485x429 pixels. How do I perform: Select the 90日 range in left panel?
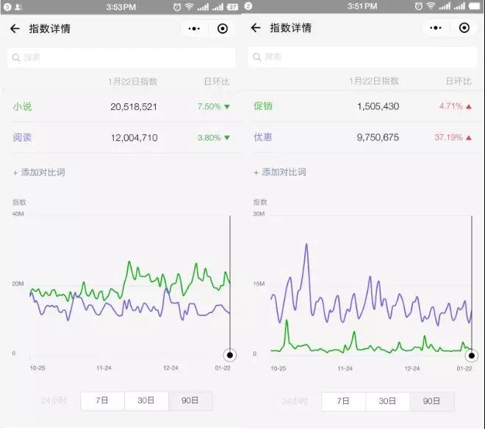pyautogui.click(x=190, y=400)
